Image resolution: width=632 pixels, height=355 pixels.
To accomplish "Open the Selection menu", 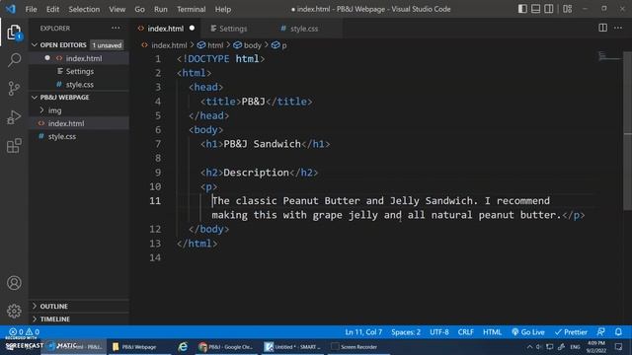I will pyautogui.click(x=84, y=9).
